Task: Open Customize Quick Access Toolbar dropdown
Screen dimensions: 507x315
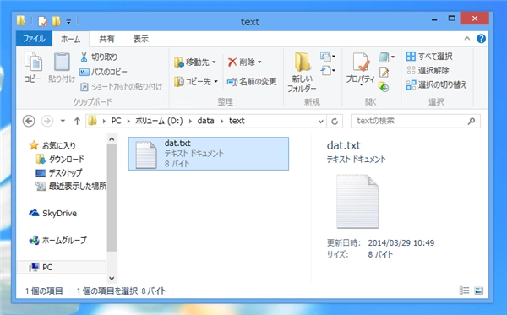Action: [x=68, y=22]
